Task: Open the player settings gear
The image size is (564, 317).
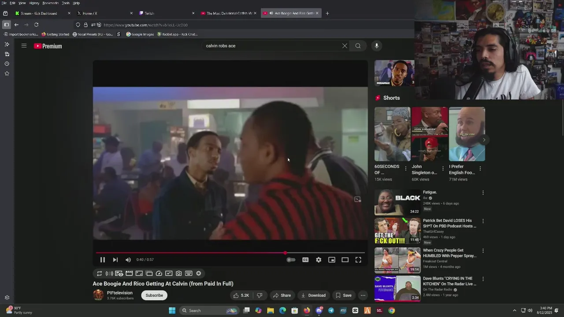Action: click(319, 260)
